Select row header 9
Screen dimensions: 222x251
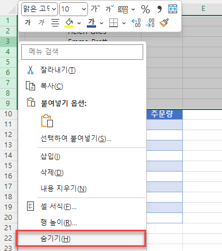click(x=8, y=104)
